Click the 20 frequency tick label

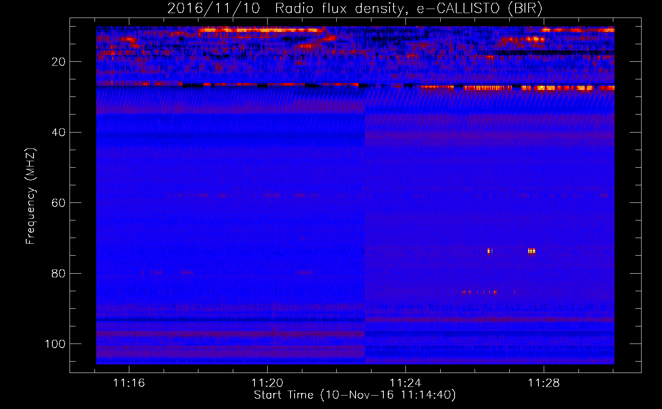[x=59, y=62]
